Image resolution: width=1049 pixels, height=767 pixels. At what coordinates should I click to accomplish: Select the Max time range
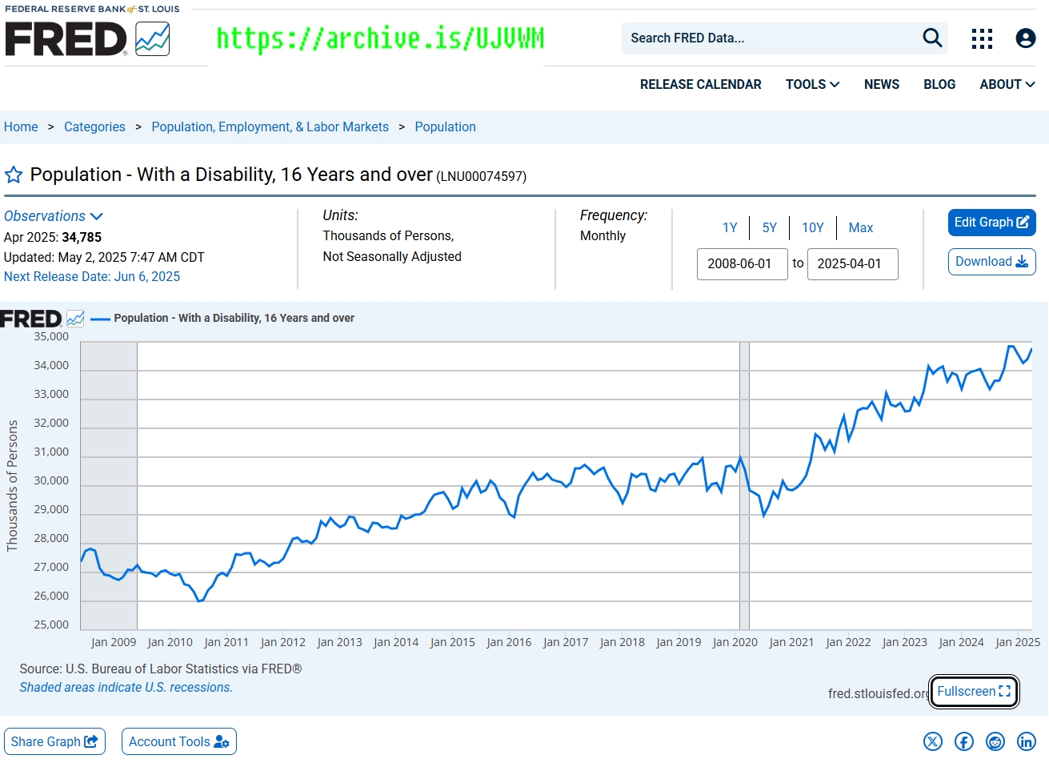tap(861, 227)
